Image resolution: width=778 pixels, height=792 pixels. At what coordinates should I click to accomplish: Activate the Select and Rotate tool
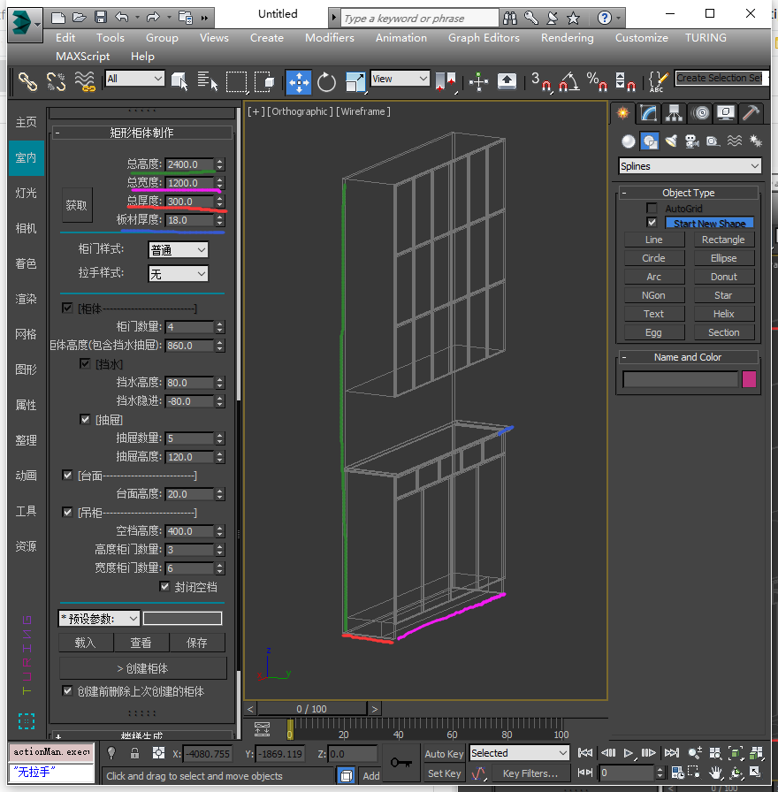pos(326,82)
